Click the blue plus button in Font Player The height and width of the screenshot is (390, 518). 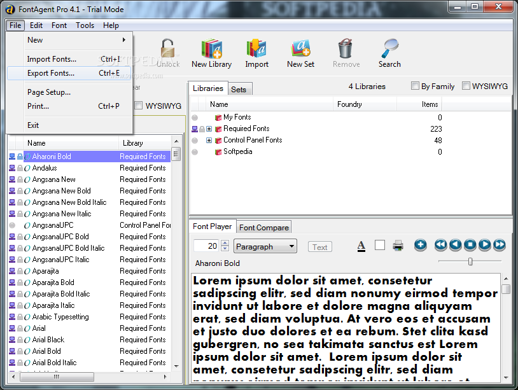coord(420,245)
